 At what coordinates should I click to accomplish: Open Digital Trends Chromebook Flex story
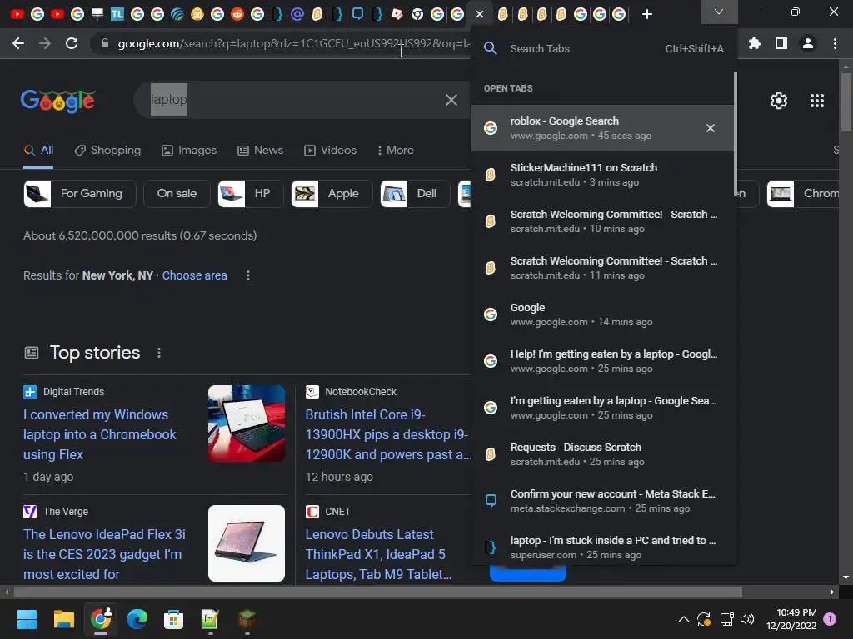[100, 434]
